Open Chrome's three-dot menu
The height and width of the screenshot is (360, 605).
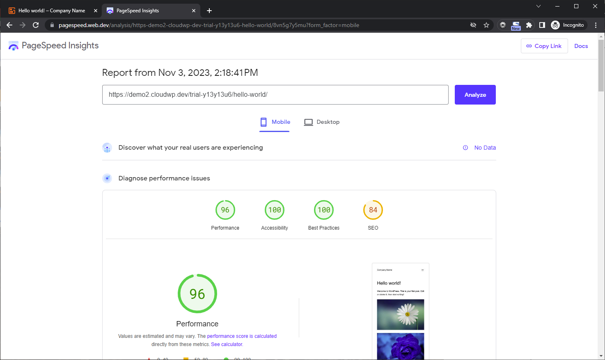click(x=596, y=25)
